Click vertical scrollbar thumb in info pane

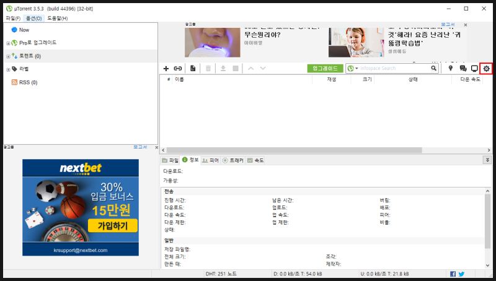click(487, 221)
